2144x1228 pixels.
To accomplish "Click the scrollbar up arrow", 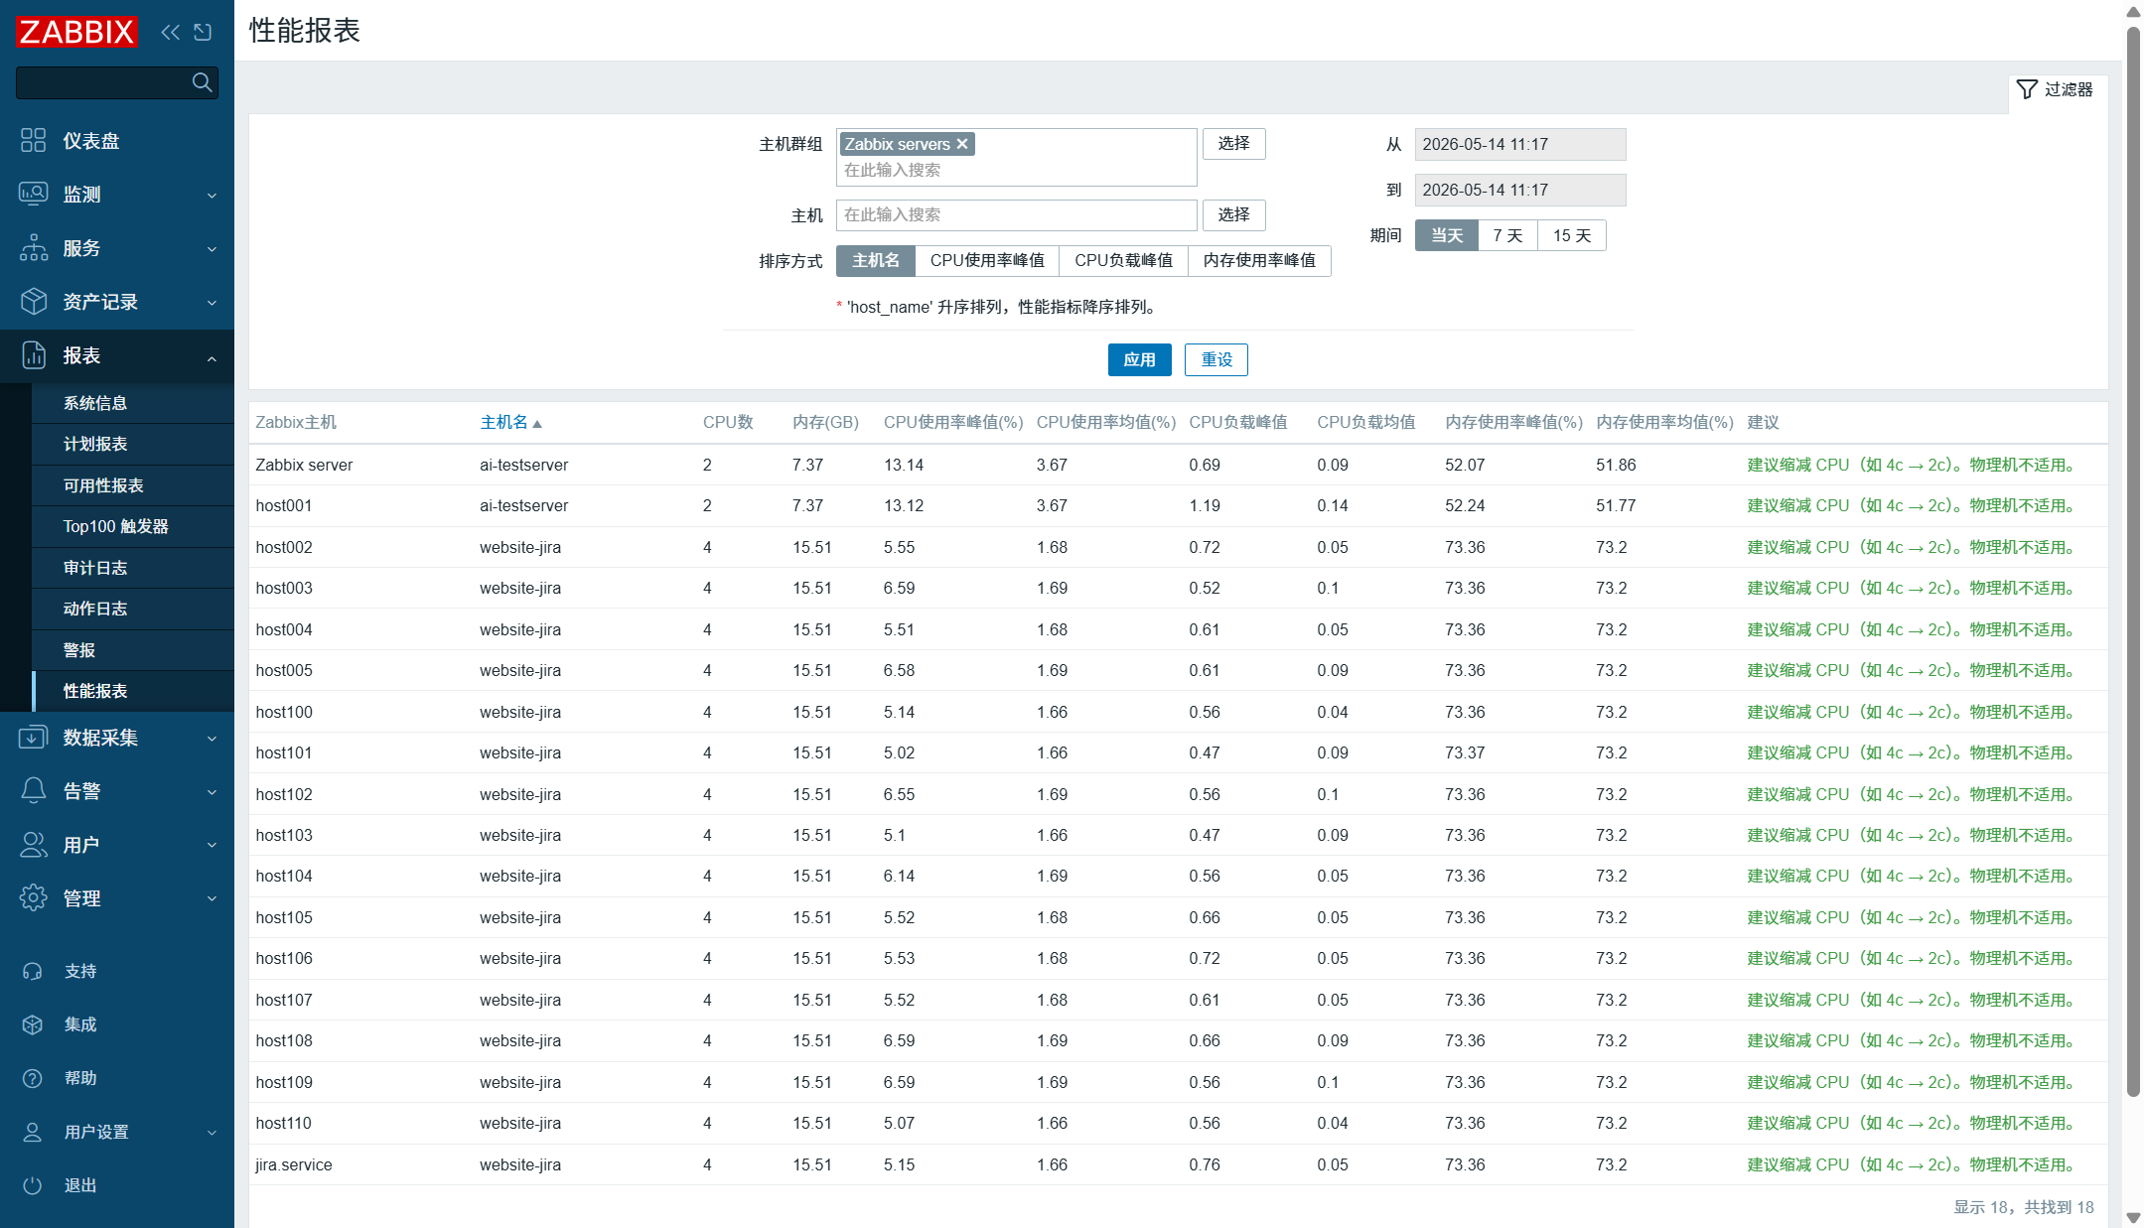I will [2133, 11].
